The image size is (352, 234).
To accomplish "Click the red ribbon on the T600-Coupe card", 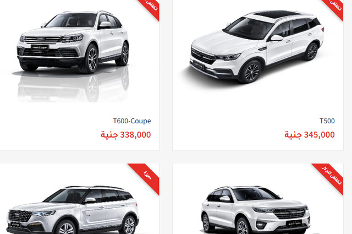I will (x=151, y=8).
